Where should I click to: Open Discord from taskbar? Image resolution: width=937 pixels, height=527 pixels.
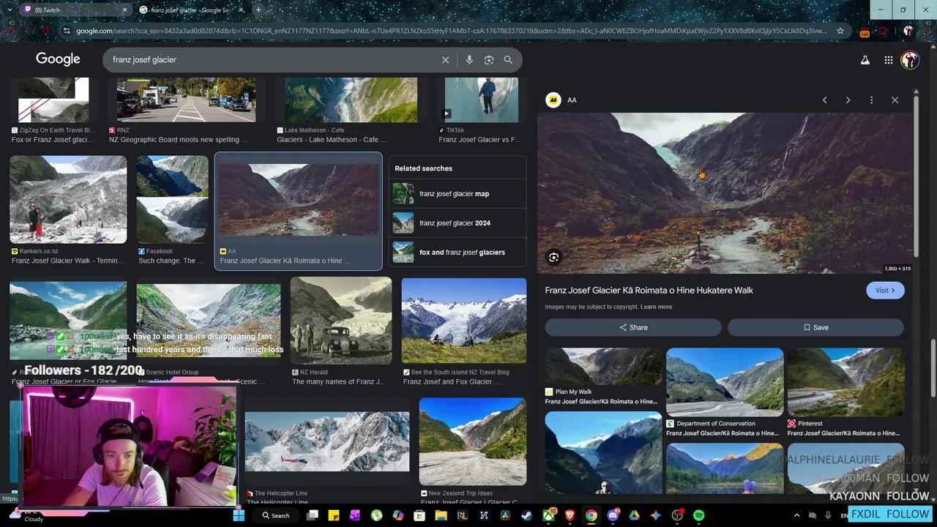[613, 515]
